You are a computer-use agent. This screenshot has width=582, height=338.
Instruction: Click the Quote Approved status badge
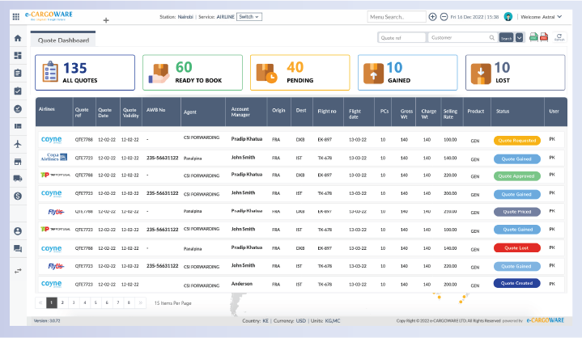pyautogui.click(x=516, y=176)
